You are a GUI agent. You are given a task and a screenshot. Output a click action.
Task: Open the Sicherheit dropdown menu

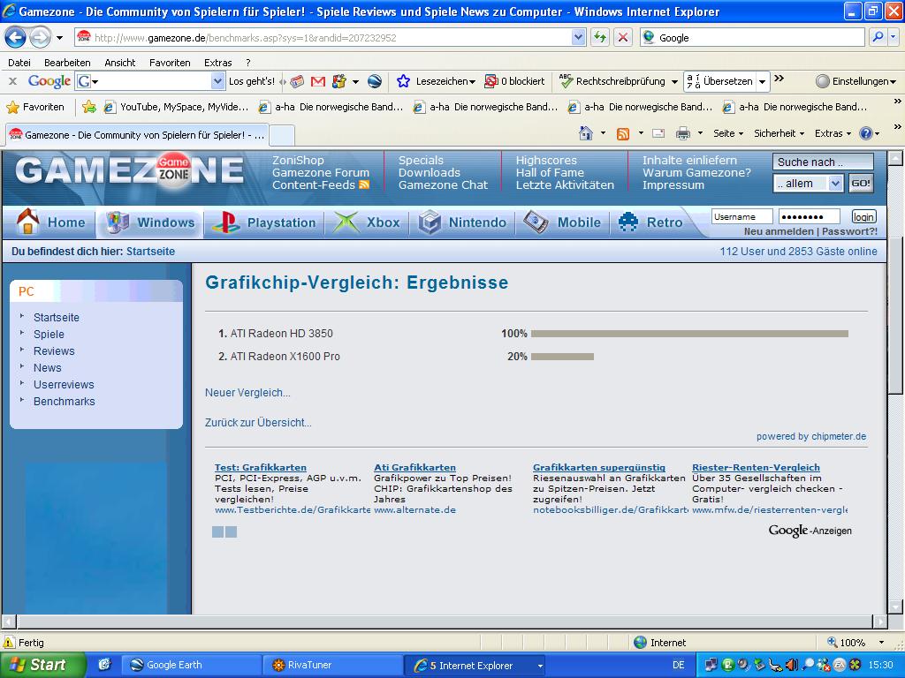(x=779, y=133)
